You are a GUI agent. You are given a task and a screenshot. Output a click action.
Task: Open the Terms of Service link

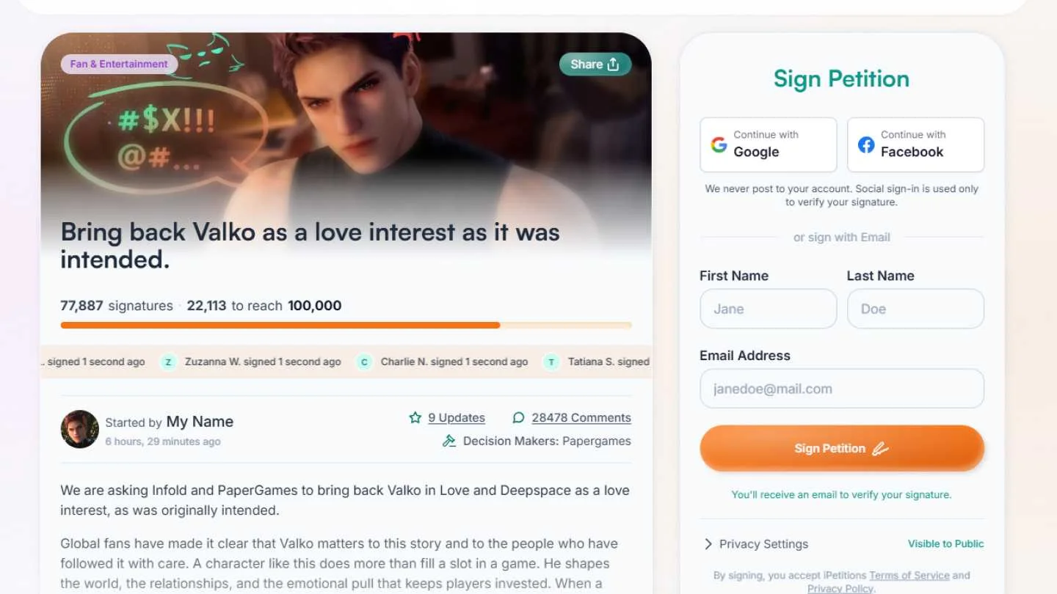[909, 575]
